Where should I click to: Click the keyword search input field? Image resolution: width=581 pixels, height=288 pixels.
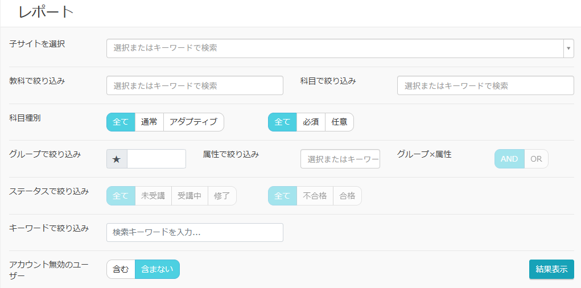coord(195,233)
